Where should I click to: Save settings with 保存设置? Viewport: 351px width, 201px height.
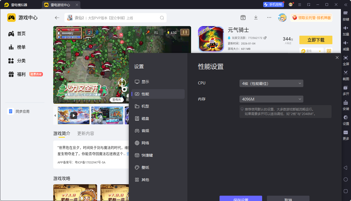point(241,198)
